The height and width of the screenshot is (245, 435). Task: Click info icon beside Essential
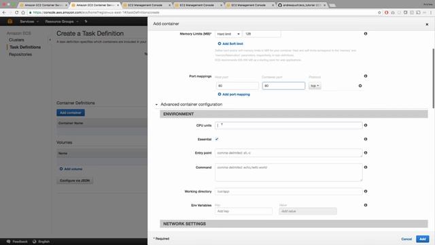[366, 139]
